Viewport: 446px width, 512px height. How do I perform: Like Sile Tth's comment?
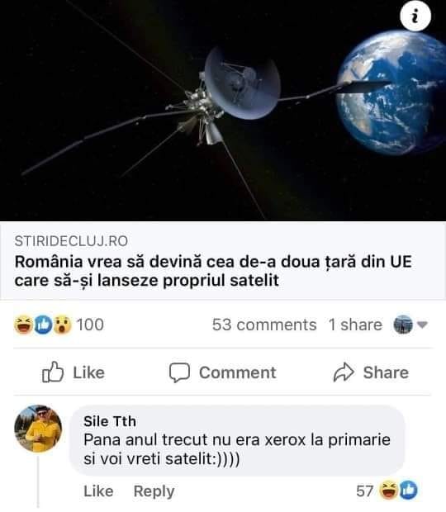[x=98, y=491]
